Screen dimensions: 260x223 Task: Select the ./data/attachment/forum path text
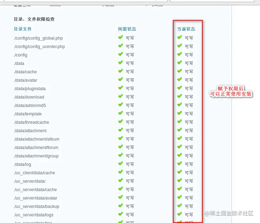[x=36, y=148]
